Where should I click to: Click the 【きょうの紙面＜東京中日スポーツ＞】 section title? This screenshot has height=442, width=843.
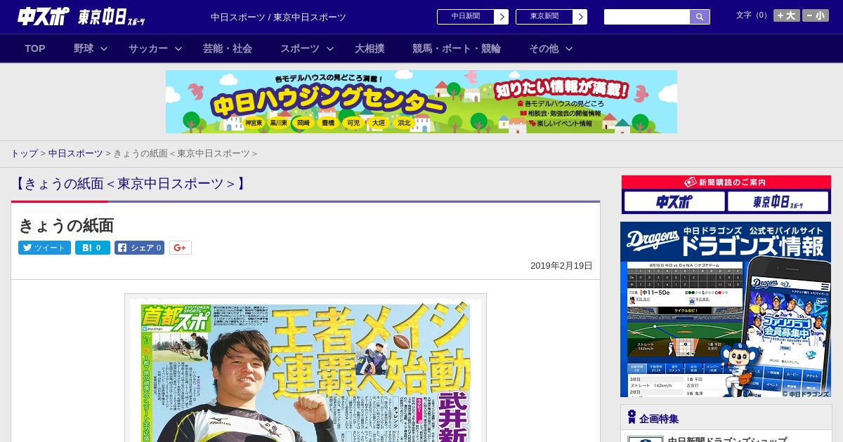131,184
